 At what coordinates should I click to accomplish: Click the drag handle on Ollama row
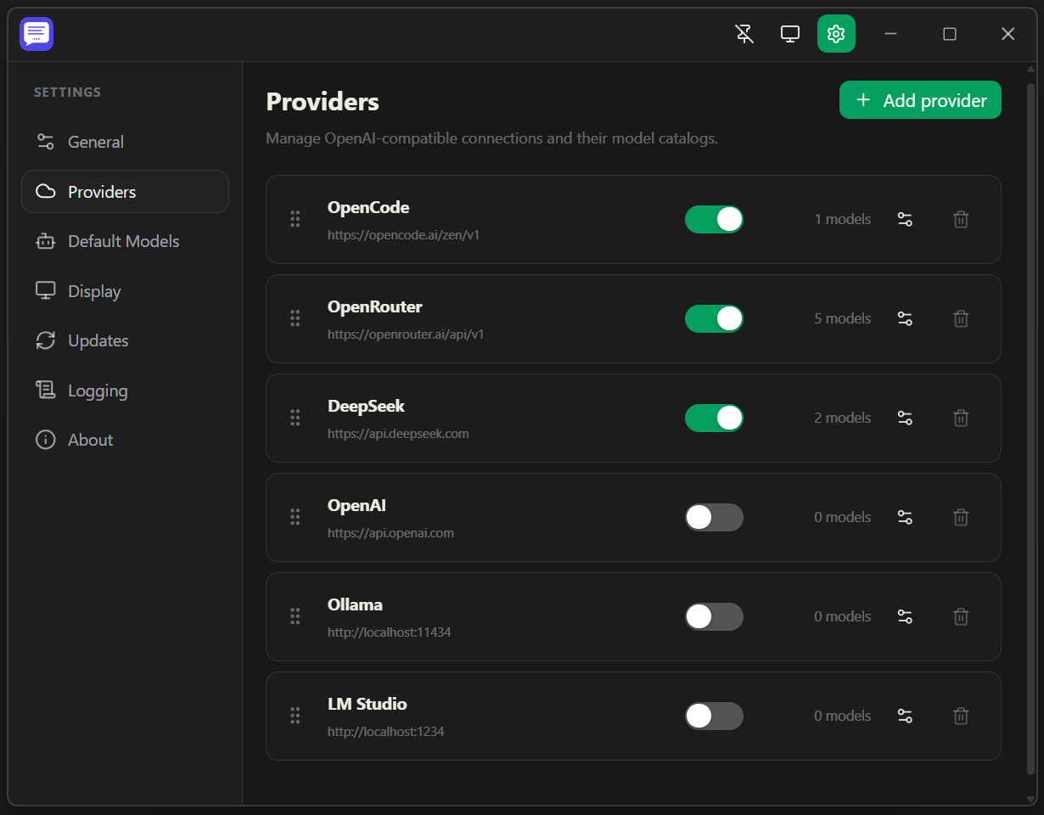point(295,616)
